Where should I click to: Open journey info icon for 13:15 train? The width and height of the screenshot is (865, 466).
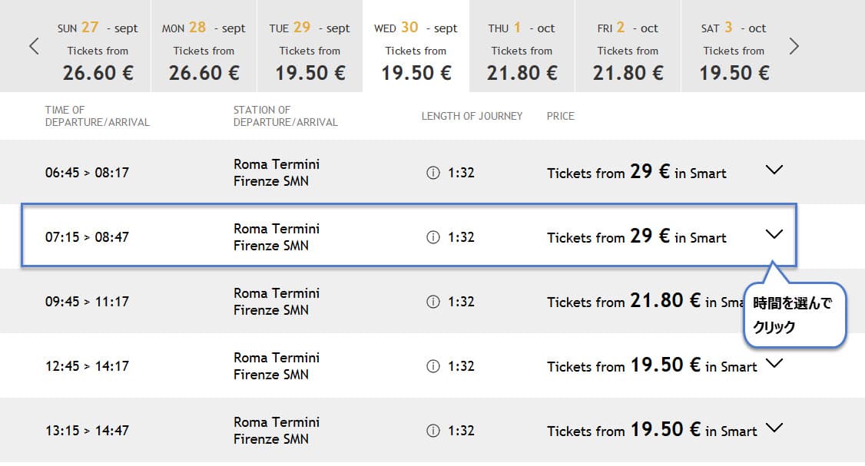click(x=433, y=431)
